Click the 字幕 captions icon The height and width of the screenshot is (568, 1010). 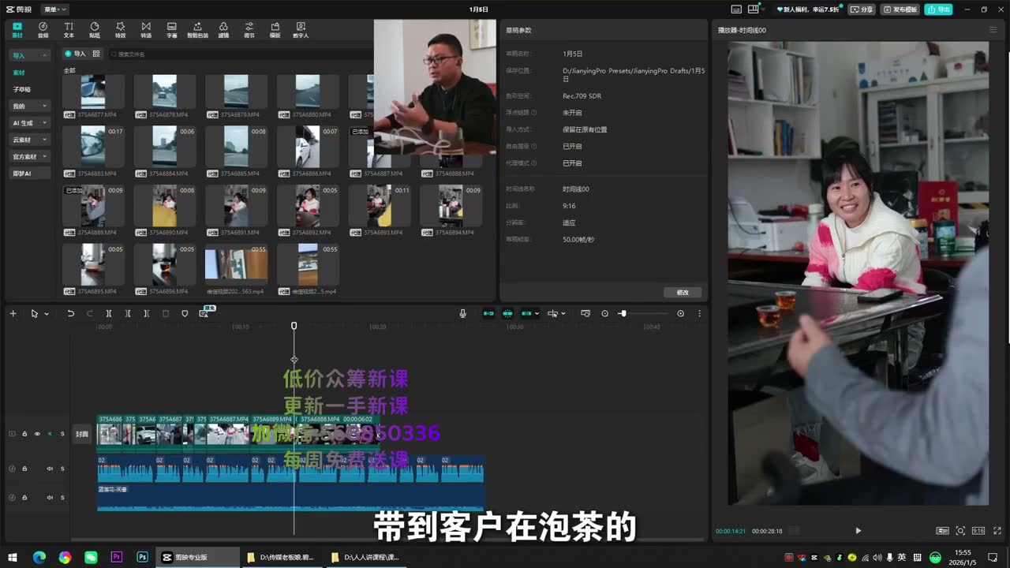172,30
